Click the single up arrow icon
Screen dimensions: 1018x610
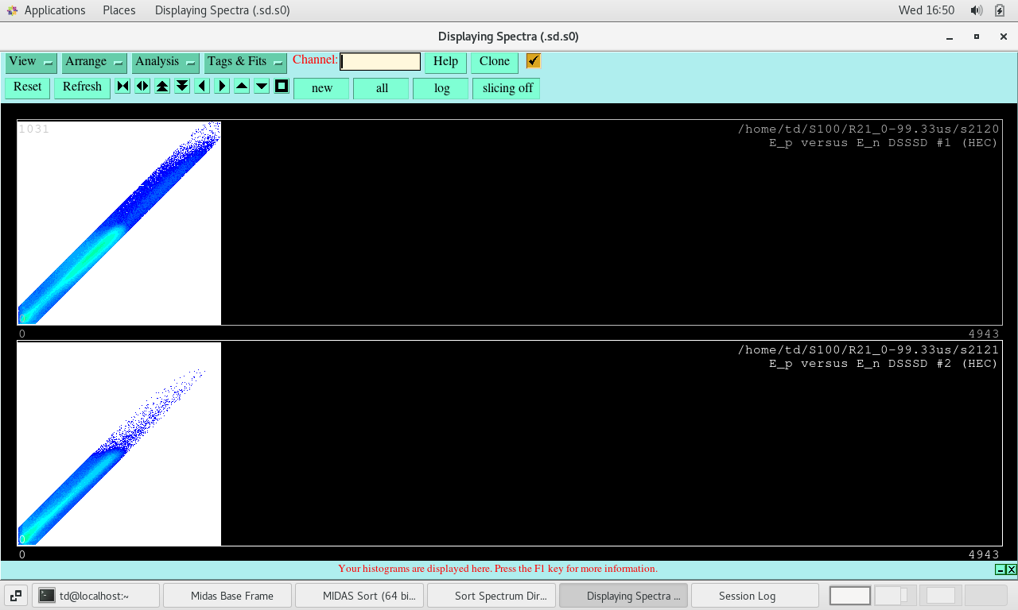242,87
